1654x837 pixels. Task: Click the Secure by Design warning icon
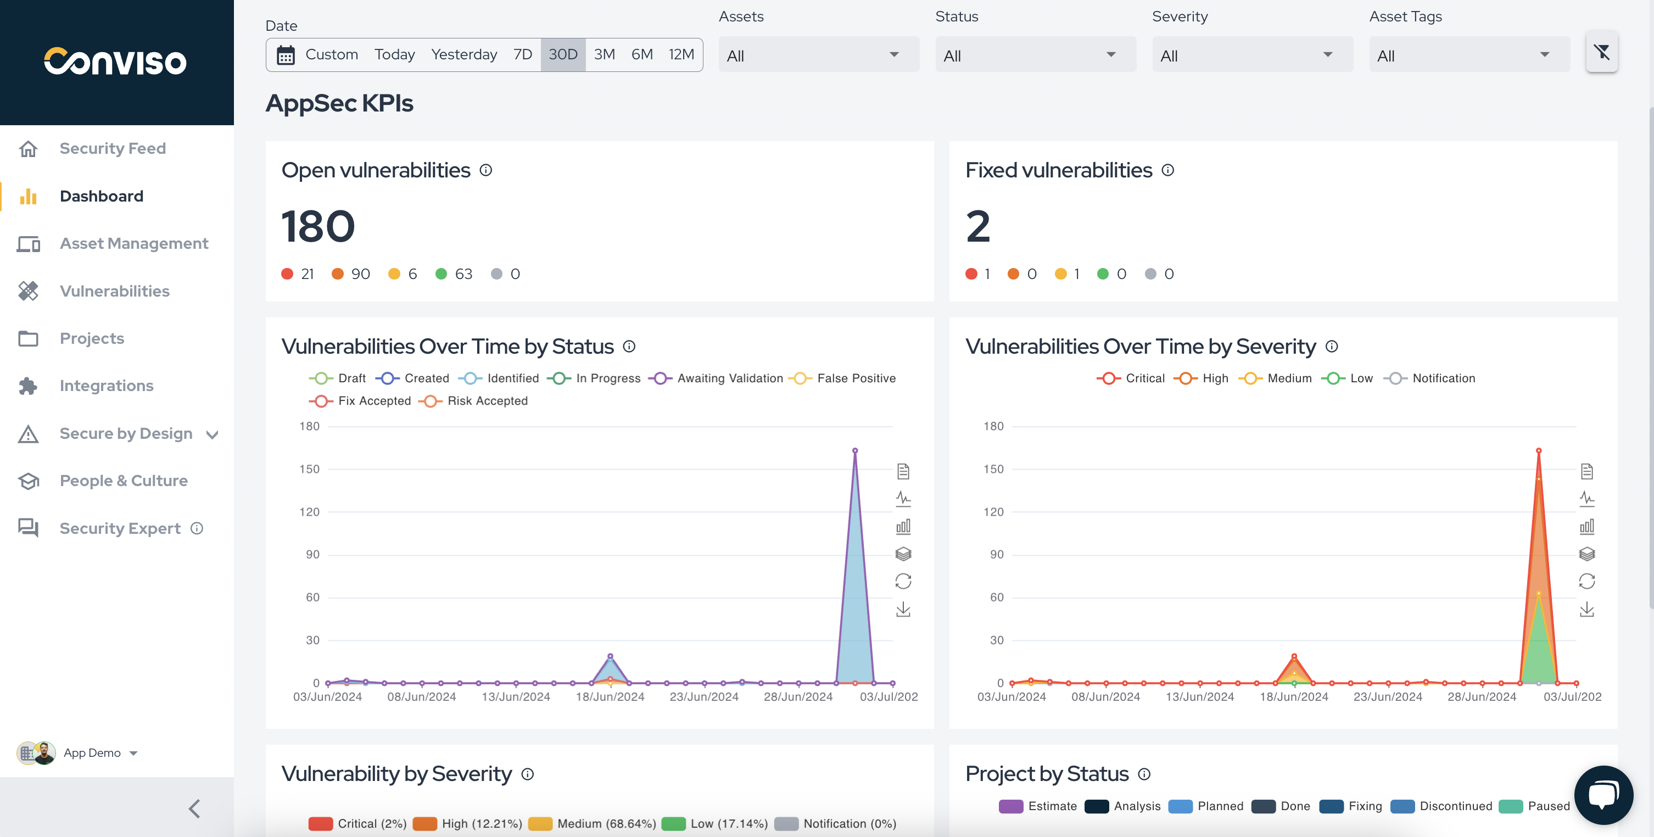28,433
